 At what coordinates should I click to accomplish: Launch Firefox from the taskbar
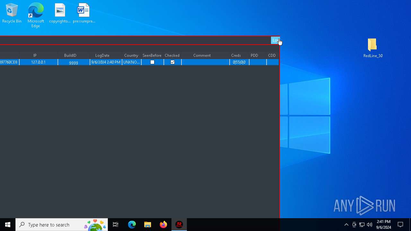pos(163,225)
